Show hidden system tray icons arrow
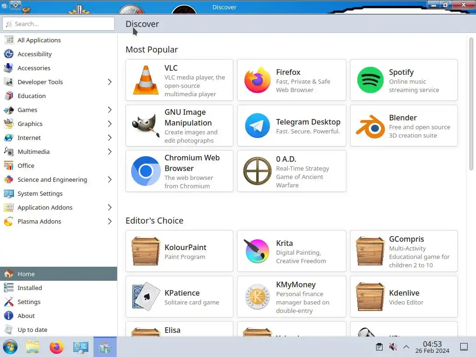476x357 pixels. click(406, 347)
